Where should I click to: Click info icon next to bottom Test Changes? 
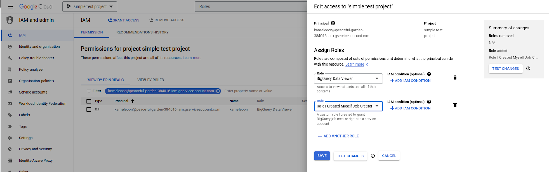(x=373, y=156)
